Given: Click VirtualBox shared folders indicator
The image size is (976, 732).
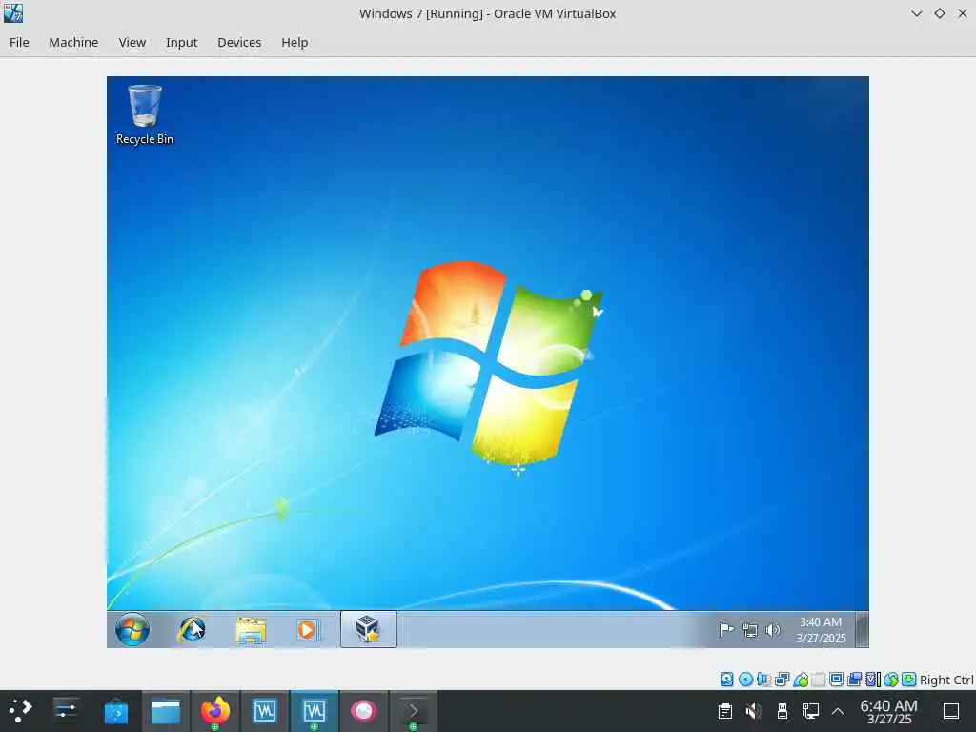Looking at the screenshot, I should click(x=819, y=679).
